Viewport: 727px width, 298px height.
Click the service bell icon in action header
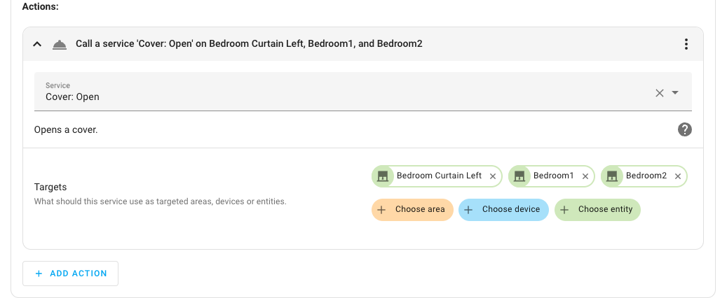click(60, 44)
